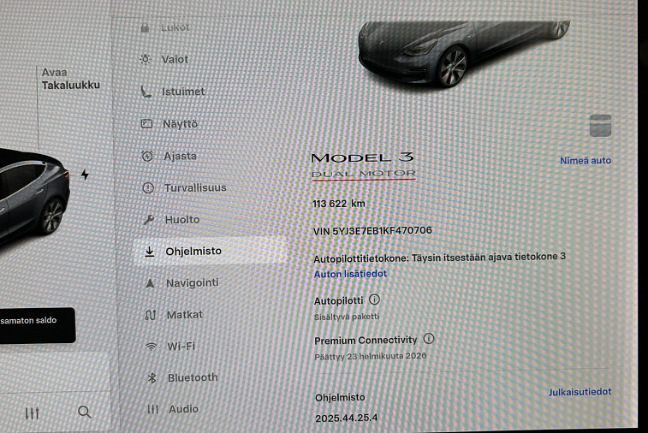Click the Bluetooth symbol icon
Viewport: 648px width, 433px height.
pyautogui.click(x=152, y=377)
